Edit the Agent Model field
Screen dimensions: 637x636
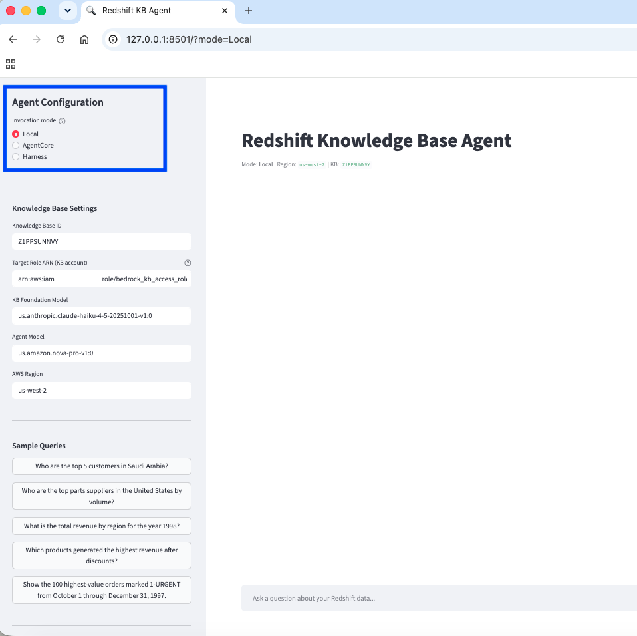click(x=102, y=353)
